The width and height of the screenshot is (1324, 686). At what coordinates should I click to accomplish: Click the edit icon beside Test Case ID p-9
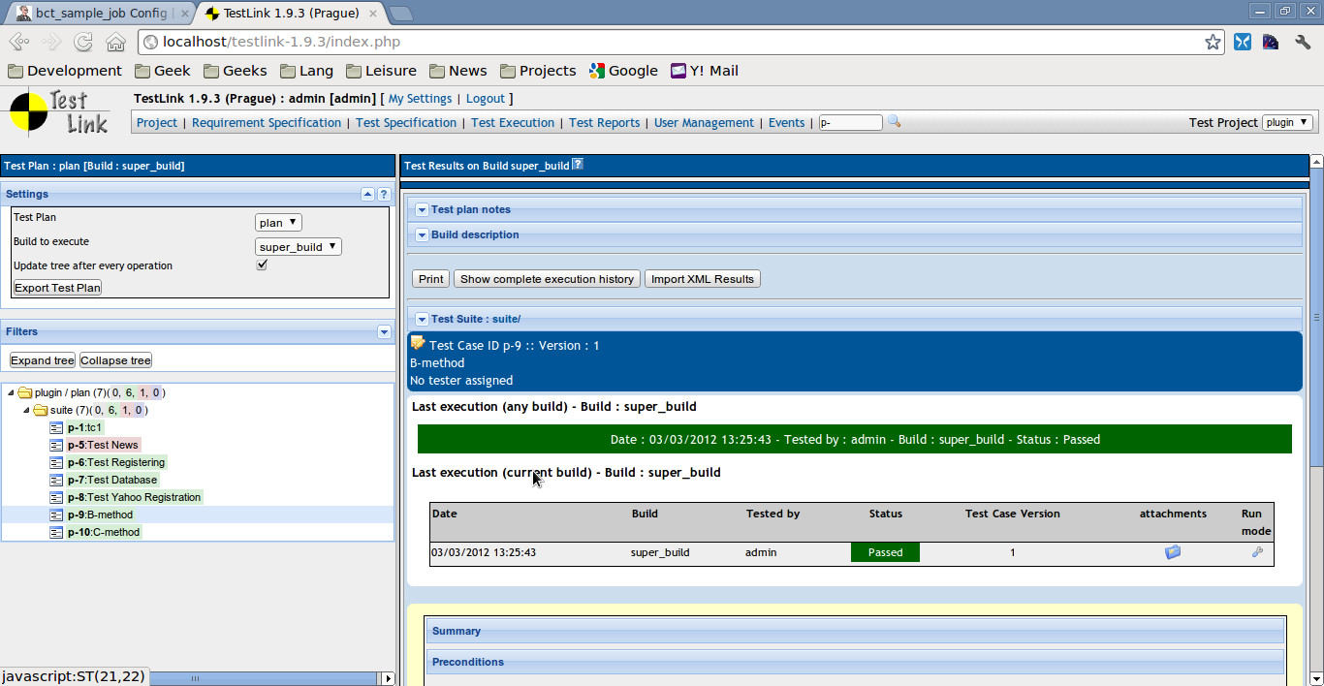point(418,343)
